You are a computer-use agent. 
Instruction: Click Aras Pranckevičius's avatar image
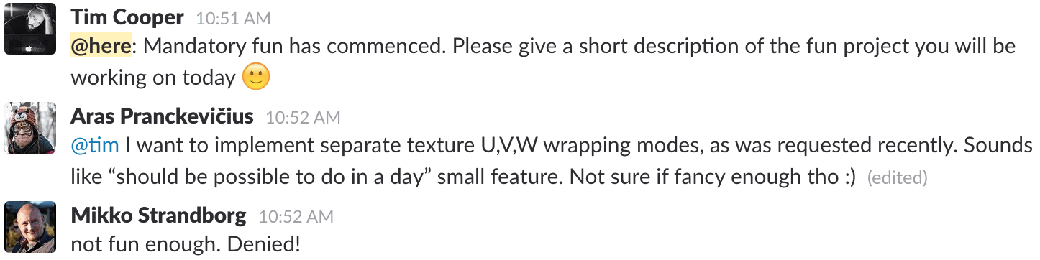30,128
